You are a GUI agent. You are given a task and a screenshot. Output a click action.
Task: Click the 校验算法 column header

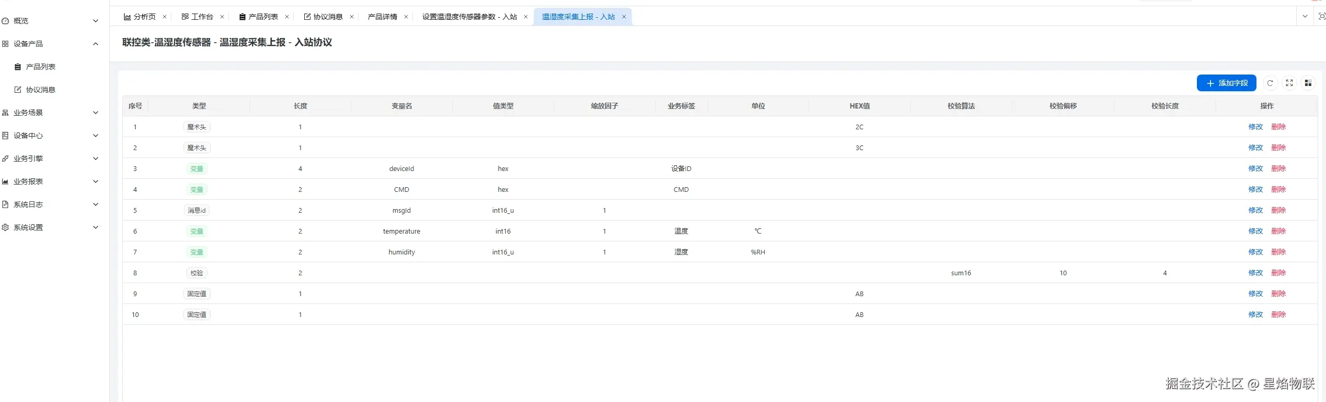pos(961,106)
